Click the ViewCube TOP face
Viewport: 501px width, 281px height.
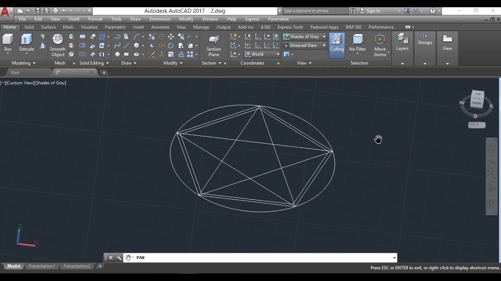click(478, 94)
